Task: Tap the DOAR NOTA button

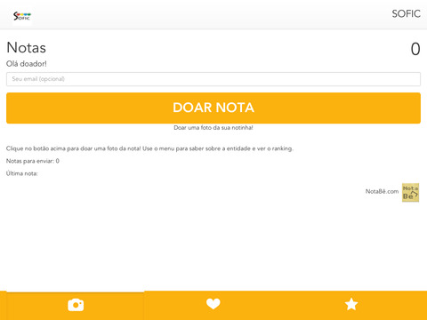Action: 213,108
